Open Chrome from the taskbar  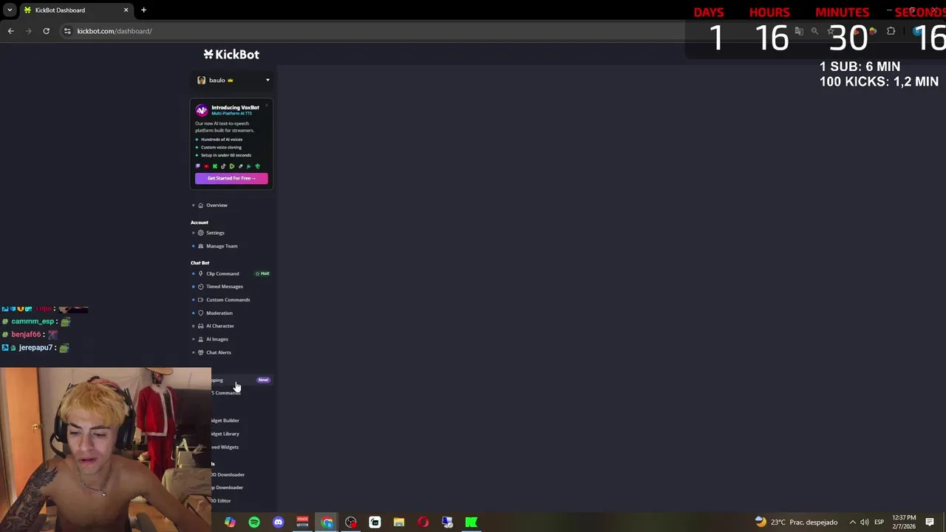click(x=327, y=522)
